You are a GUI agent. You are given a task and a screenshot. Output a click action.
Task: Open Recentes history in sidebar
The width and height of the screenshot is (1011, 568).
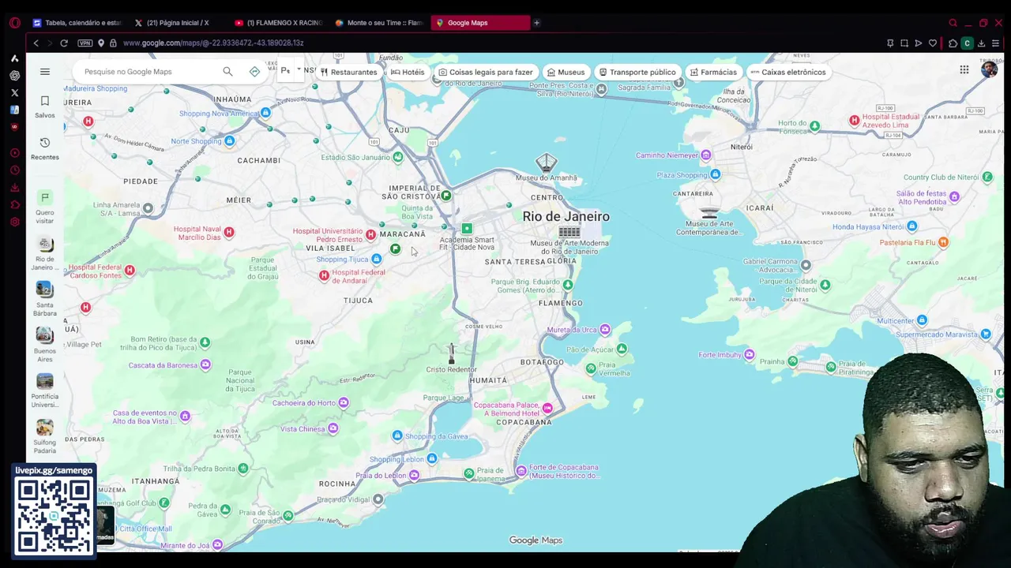[45, 148]
